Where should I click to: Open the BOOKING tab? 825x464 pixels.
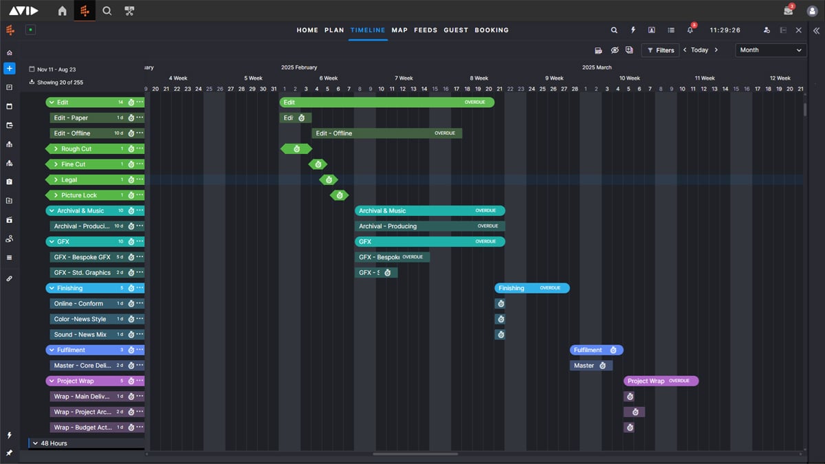click(492, 30)
